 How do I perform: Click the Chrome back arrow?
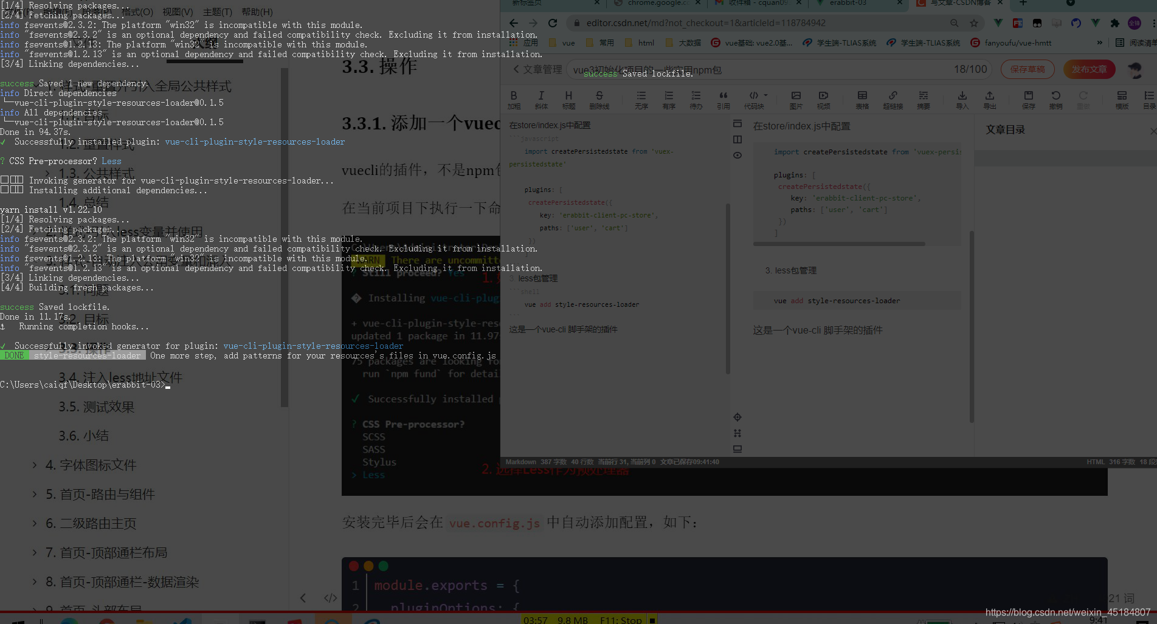click(514, 23)
